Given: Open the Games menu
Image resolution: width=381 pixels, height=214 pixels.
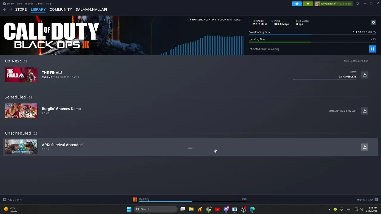Looking at the screenshot, I should pyautogui.click(x=40, y=4).
